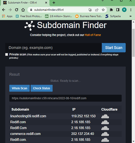This screenshot has width=135, height=143.
Task: Click cloud icon for commerce.rediff.com row
Action: click(105, 134)
